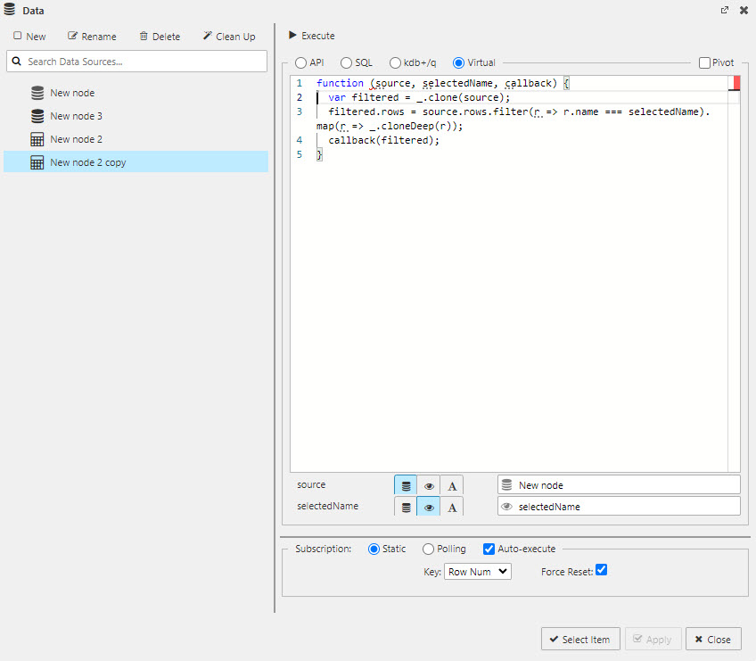Pop out the Data dialog
The height and width of the screenshot is (661, 756).
point(725,10)
